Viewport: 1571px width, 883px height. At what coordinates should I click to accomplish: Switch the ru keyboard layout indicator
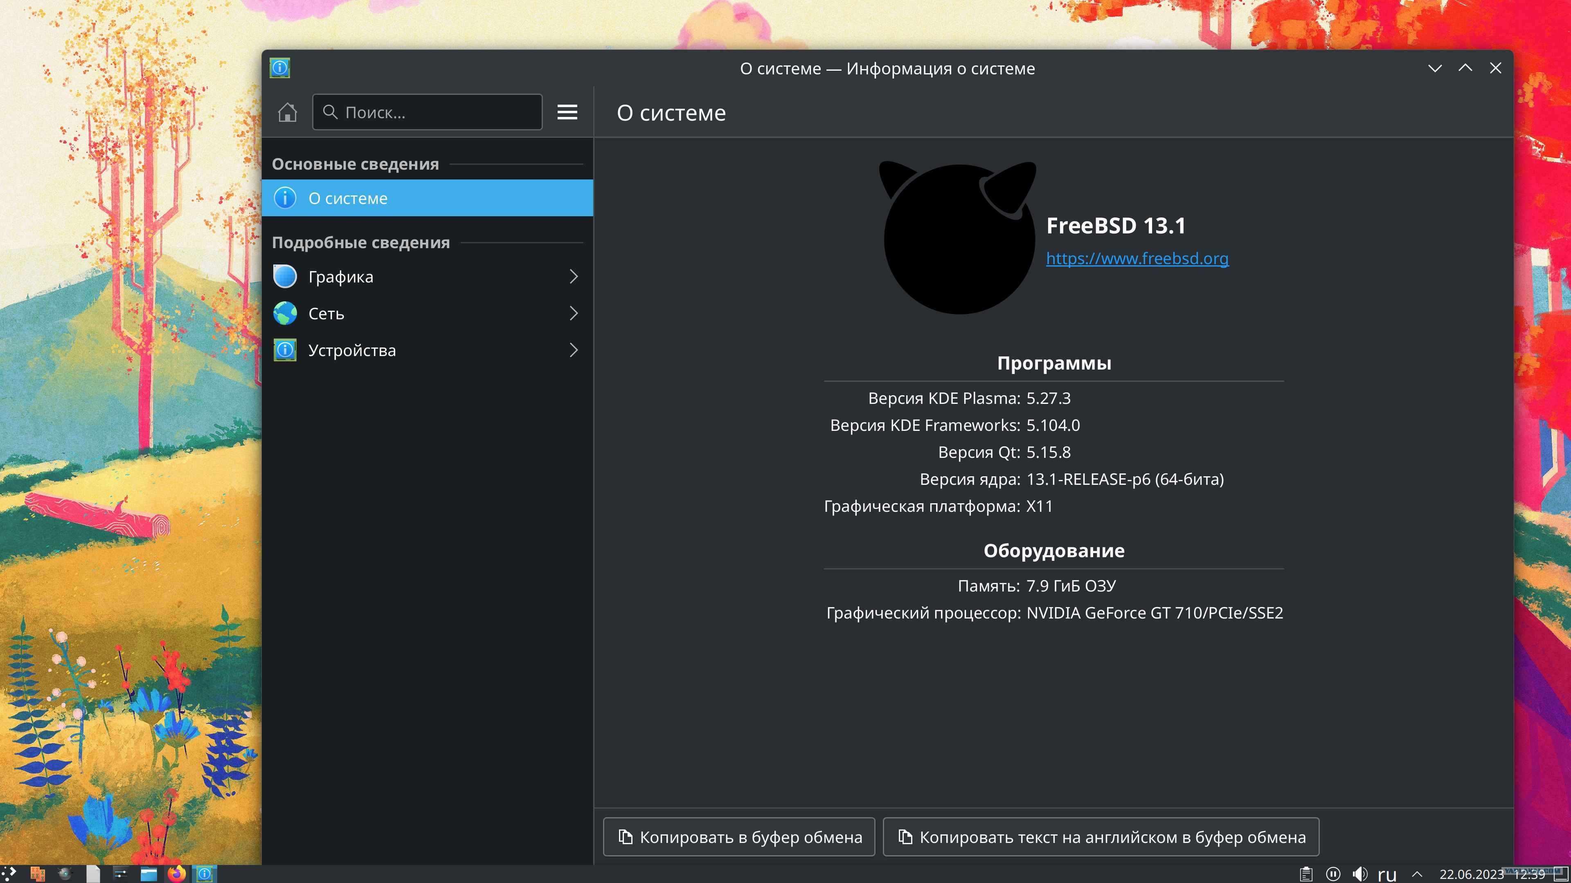click(x=1387, y=875)
